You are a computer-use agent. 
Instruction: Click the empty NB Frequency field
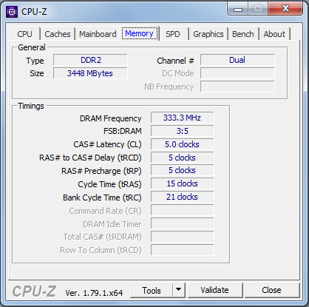coord(237,87)
